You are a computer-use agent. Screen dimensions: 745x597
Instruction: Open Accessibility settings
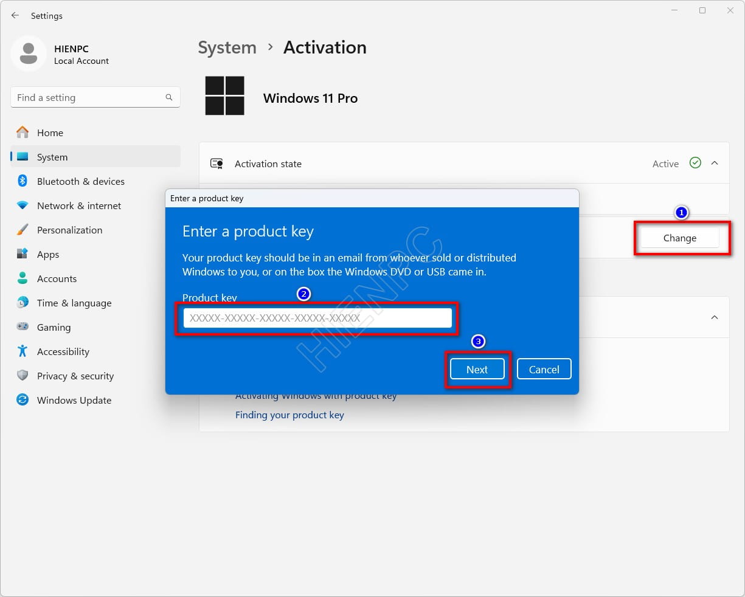pyautogui.click(x=95, y=351)
